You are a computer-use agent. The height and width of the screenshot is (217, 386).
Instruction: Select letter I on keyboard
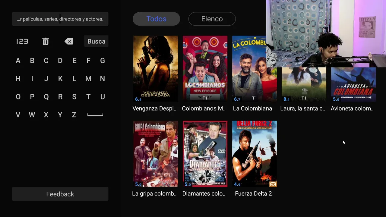click(x=32, y=79)
